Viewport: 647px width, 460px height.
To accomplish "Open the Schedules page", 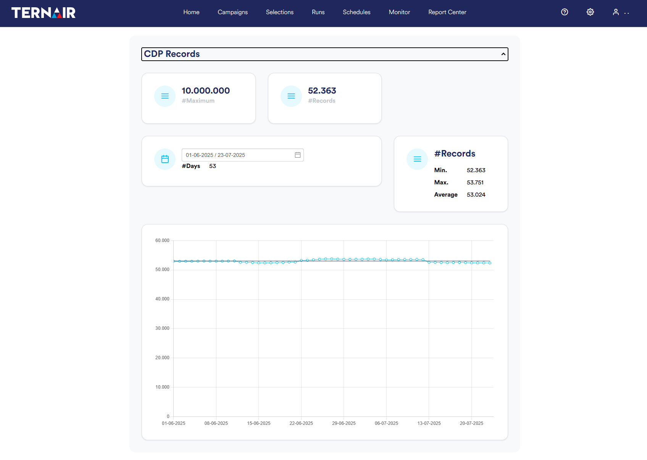I will pos(357,12).
